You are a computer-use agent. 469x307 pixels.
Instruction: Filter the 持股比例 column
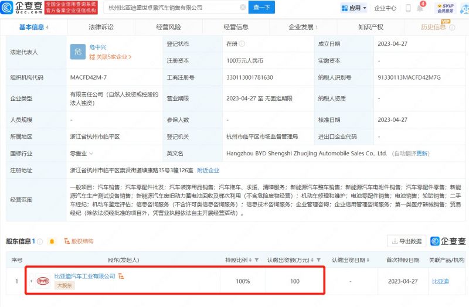point(257,260)
